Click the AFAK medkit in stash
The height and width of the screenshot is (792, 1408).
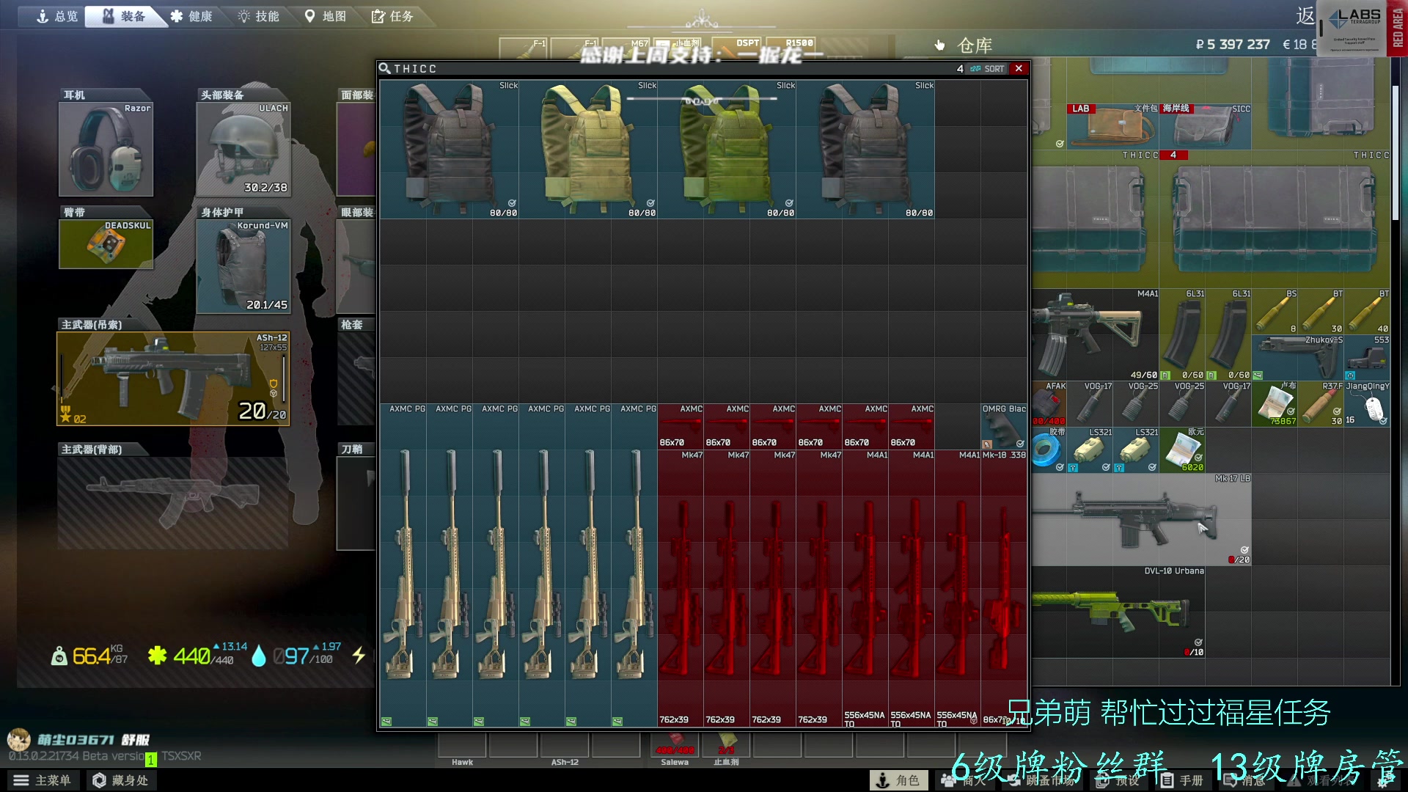click(x=1049, y=403)
